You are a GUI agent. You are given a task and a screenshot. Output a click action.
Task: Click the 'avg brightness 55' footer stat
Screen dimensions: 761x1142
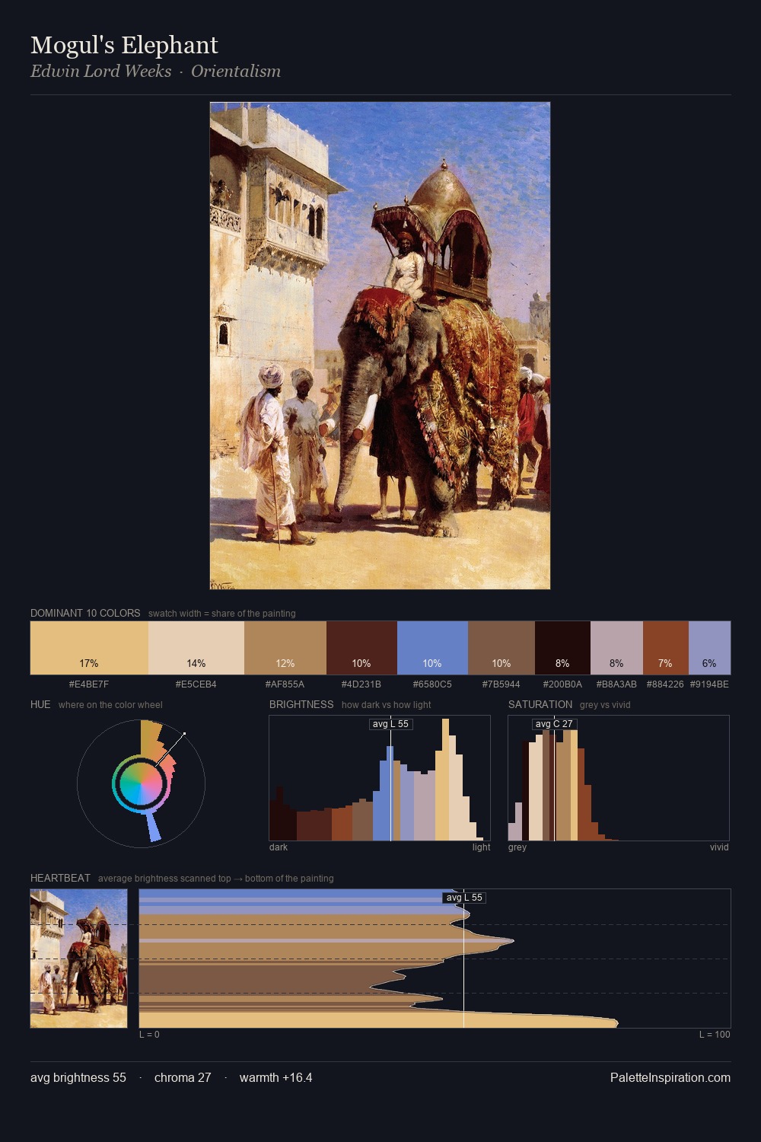pyautogui.click(x=78, y=1077)
